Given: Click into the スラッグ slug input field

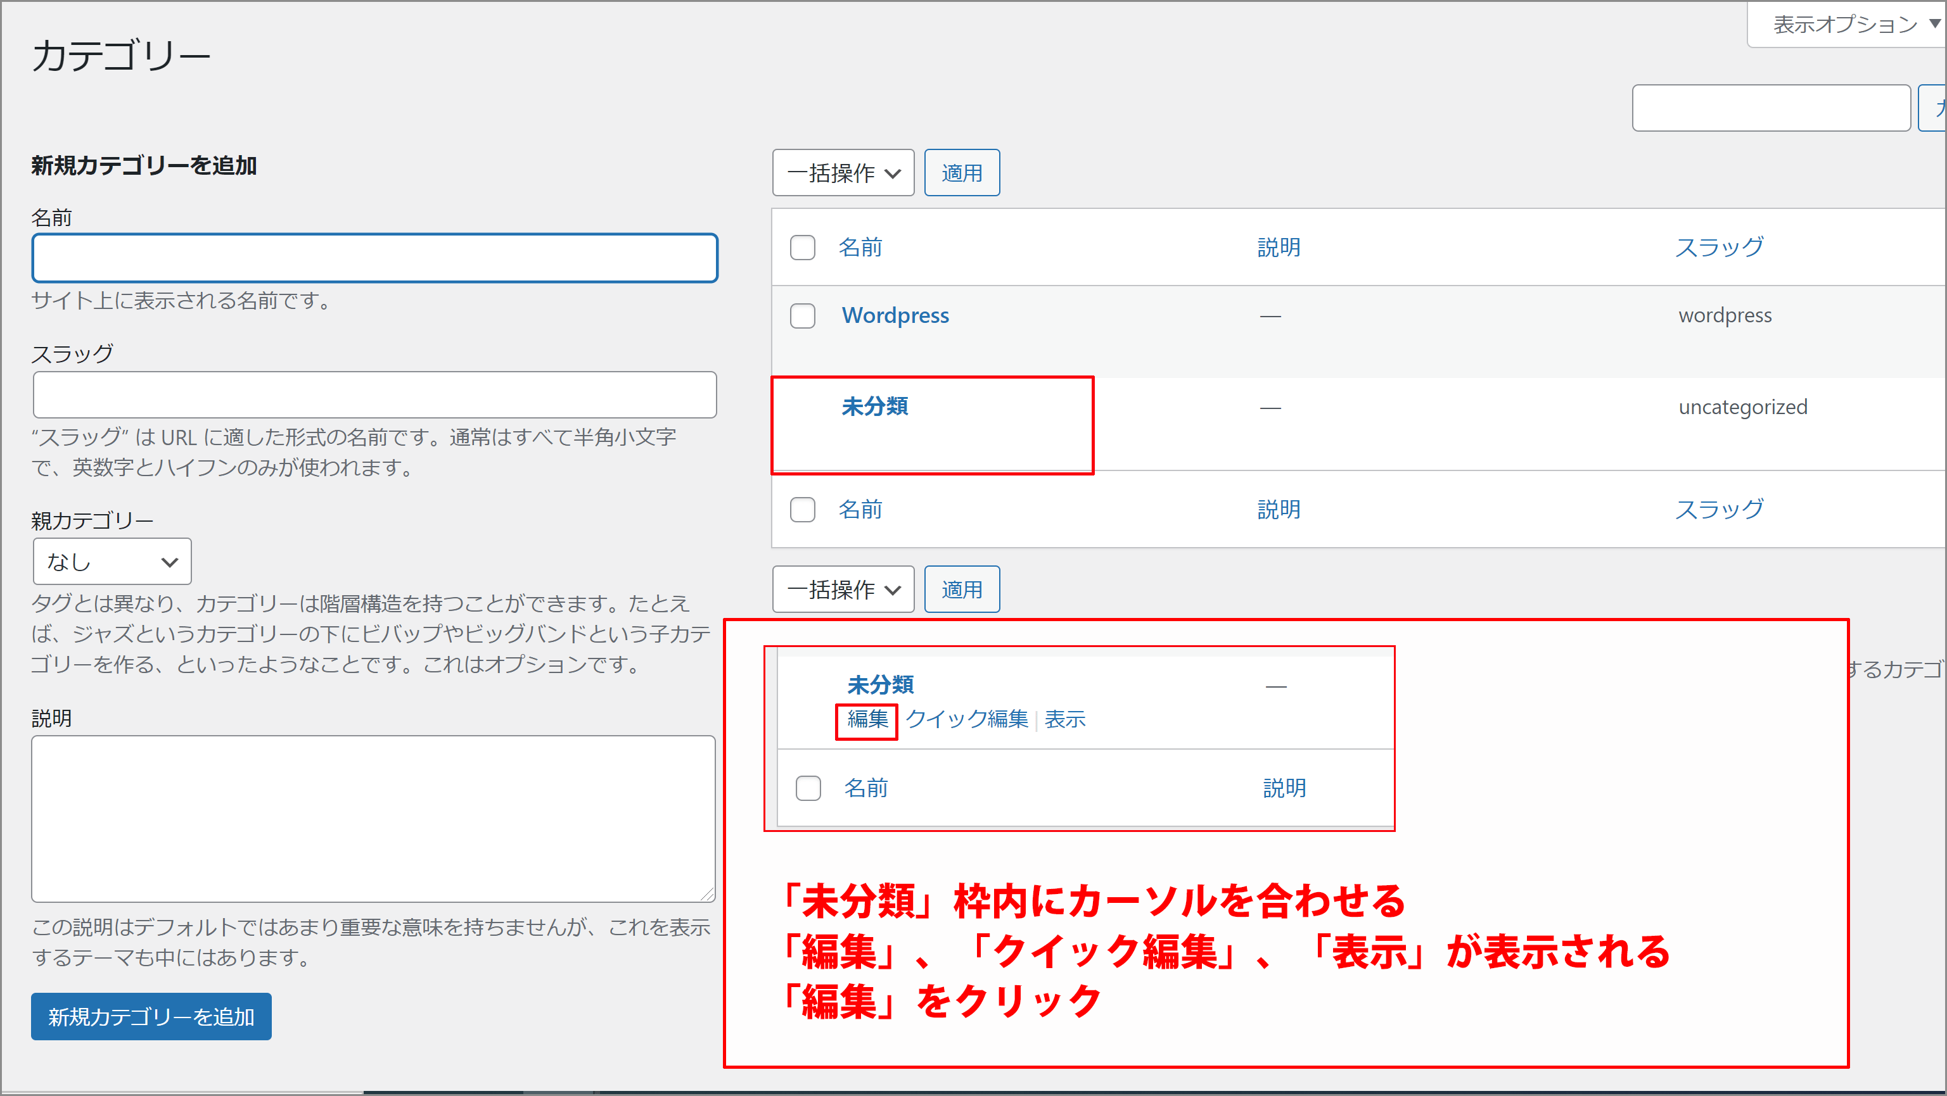Looking at the screenshot, I should click(374, 395).
